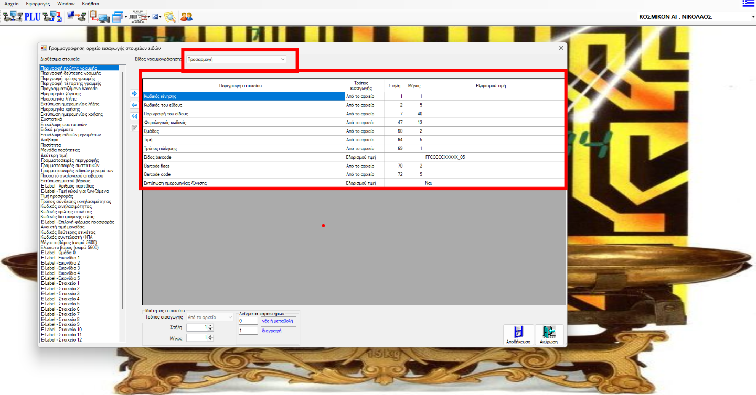756x395 pixels.
Task: Click the blue PLU toolbar icon
Action: pos(33,17)
